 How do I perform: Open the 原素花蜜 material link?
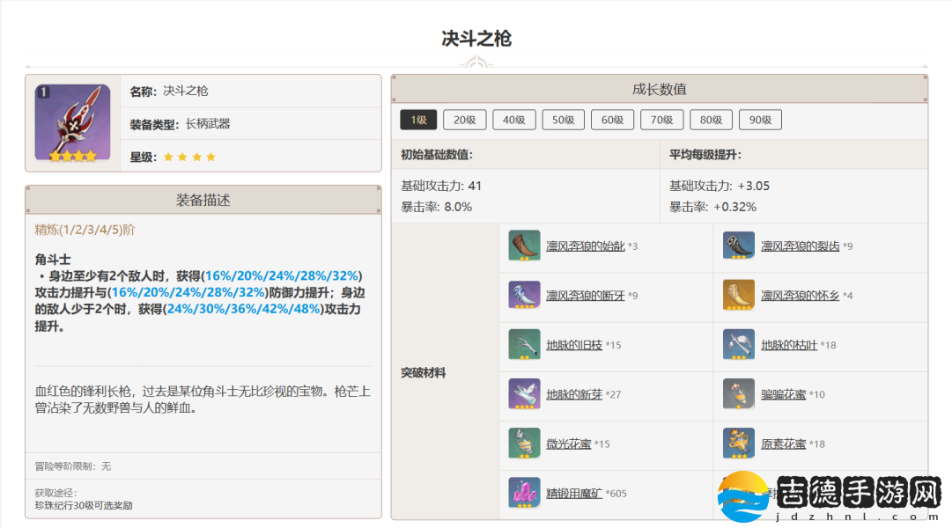coord(783,444)
